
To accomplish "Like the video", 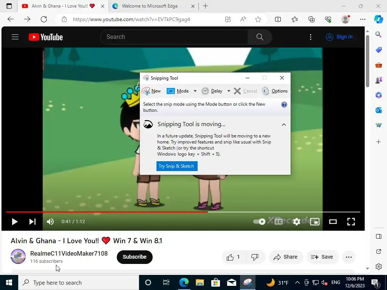I will tap(233, 257).
